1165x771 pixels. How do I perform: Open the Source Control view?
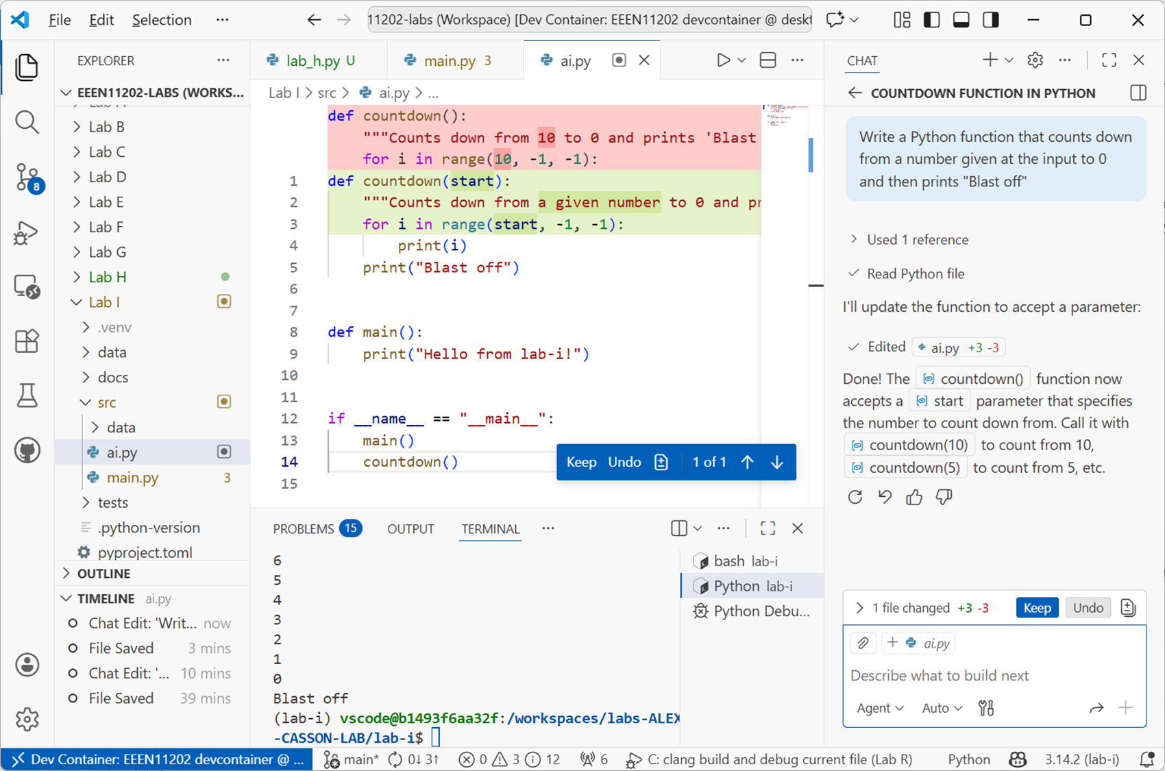pos(27,178)
